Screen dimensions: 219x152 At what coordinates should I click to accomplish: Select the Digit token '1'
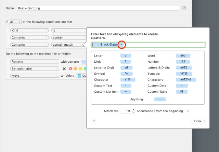(126, 62)
